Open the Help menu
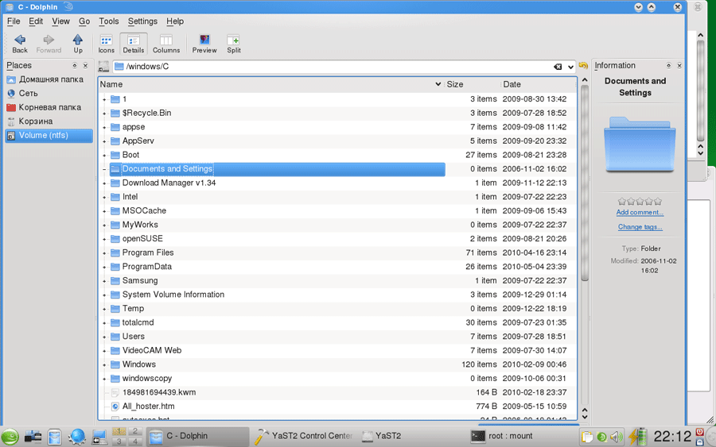The image size is (716, 447). pyautogui.click(x=175, y=21)
